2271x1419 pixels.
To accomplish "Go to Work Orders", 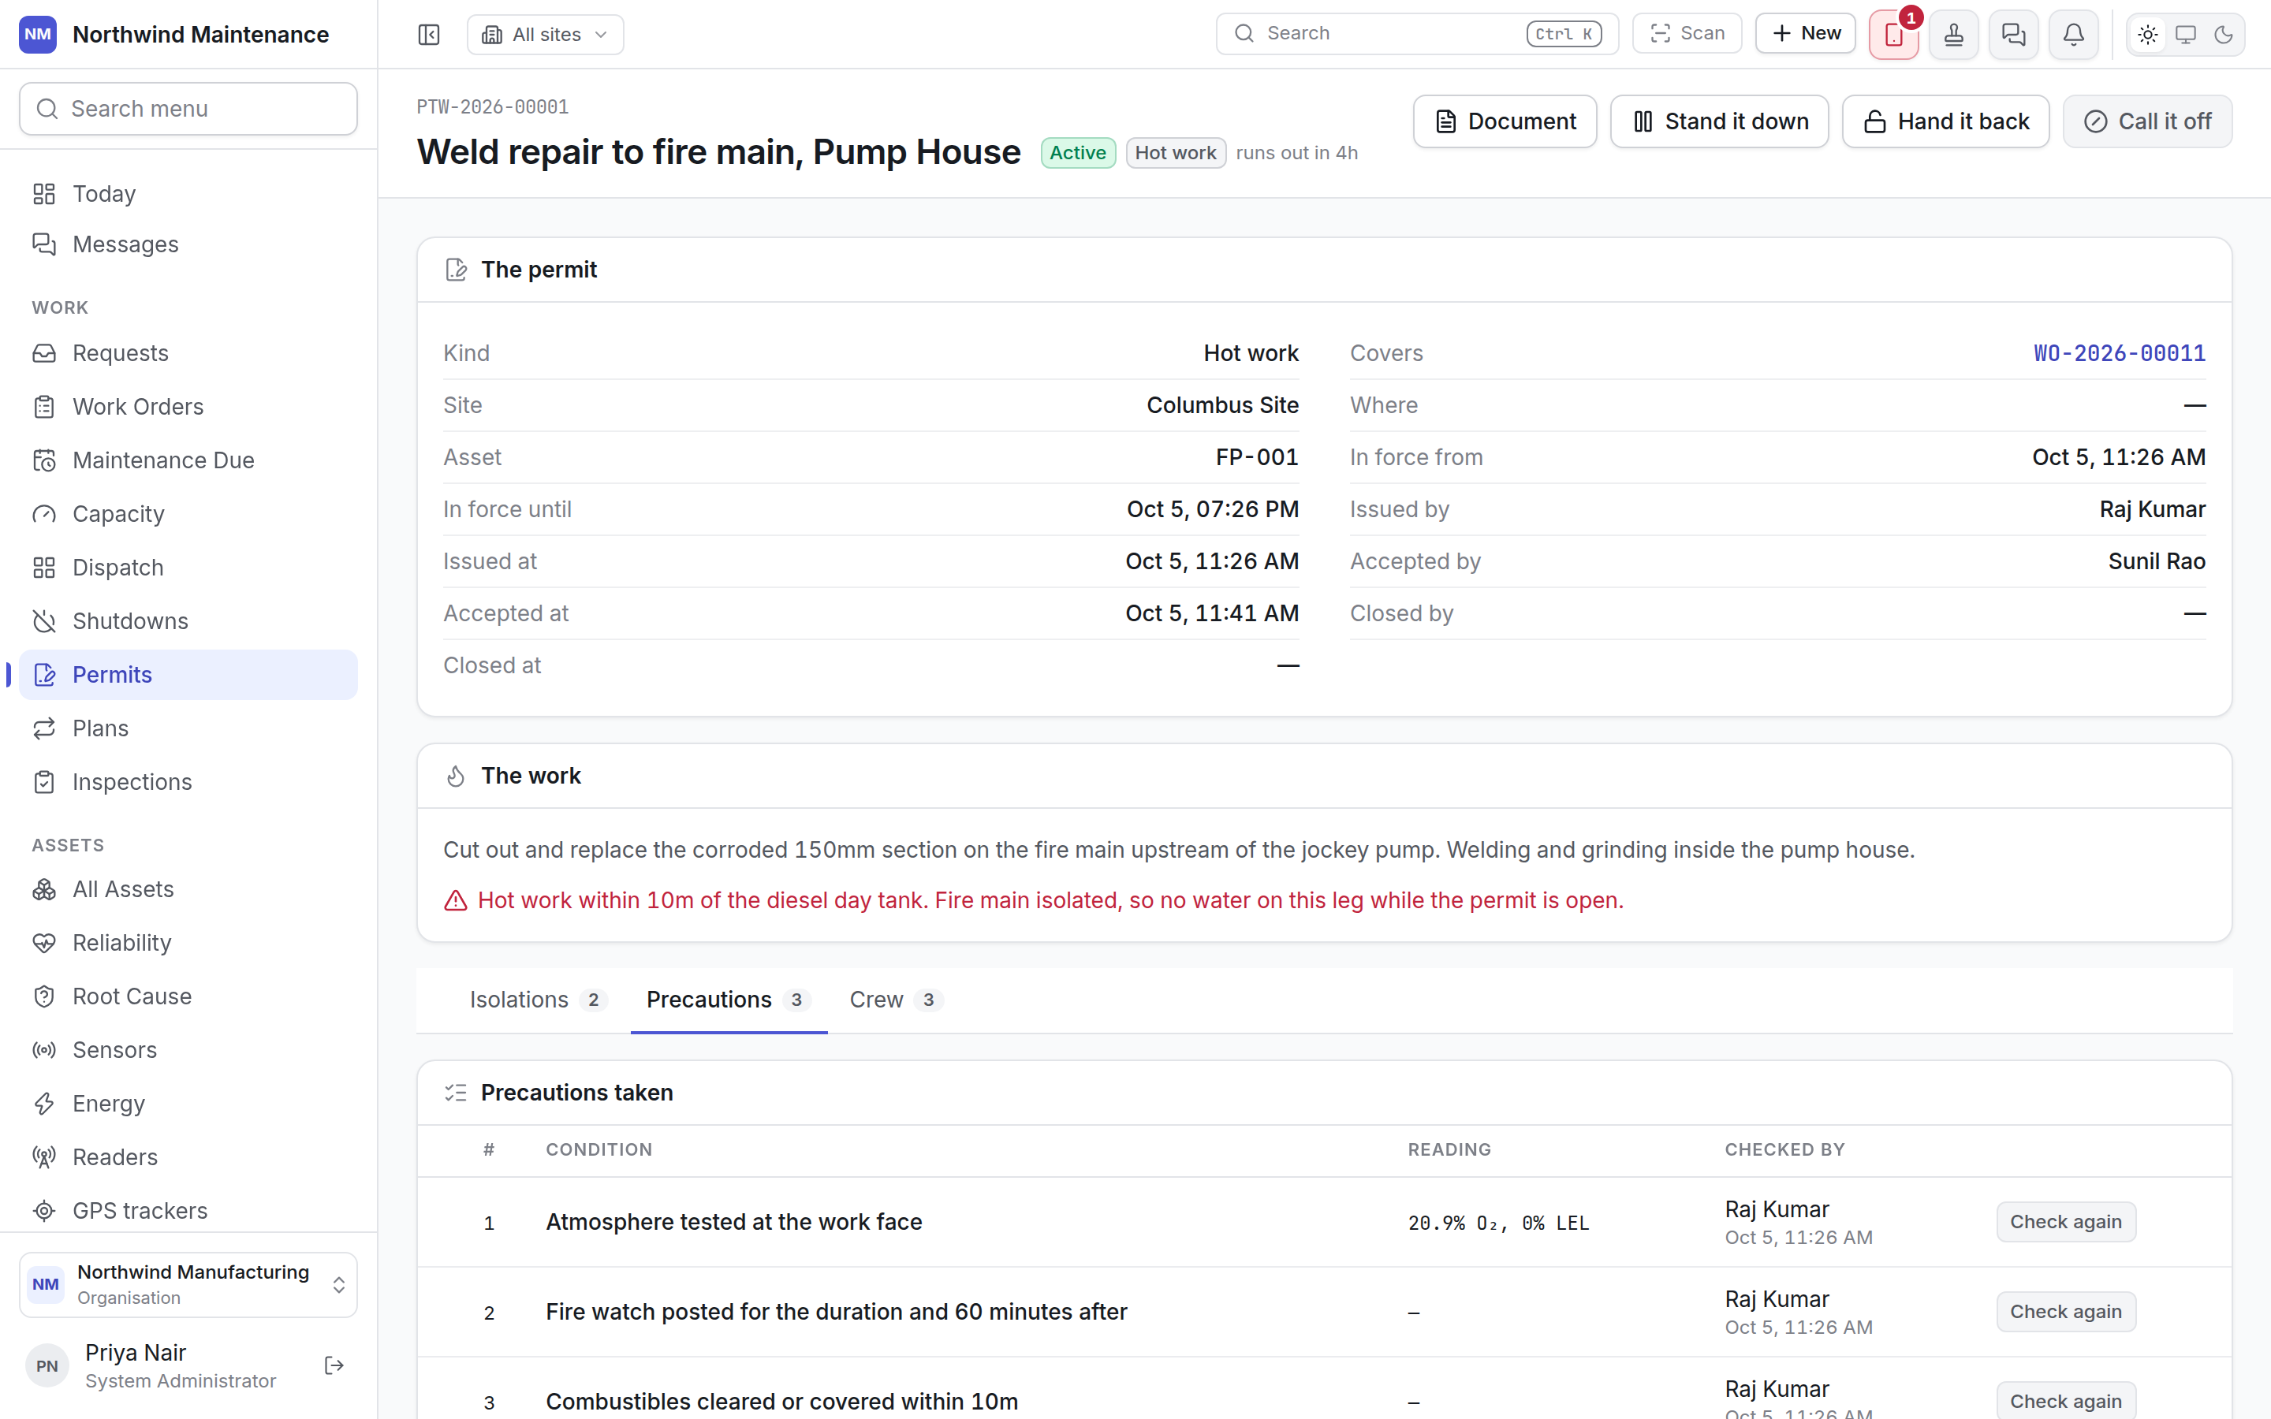I will 188,406.
